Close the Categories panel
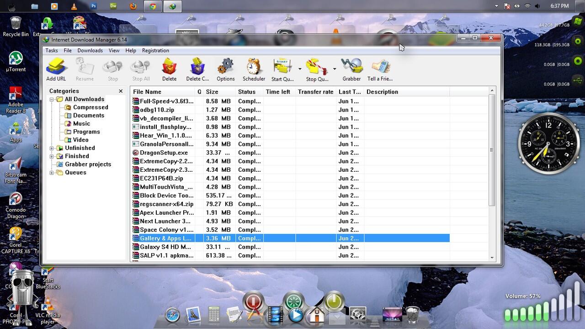Viewport: 585px width, 329px height. pyautogui.click(x=121, y=91)
